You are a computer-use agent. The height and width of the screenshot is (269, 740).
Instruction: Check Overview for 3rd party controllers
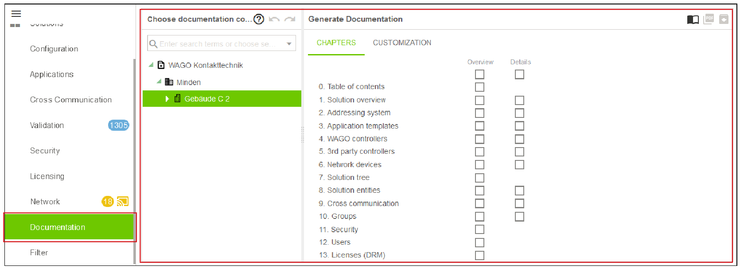coord(479,152)
